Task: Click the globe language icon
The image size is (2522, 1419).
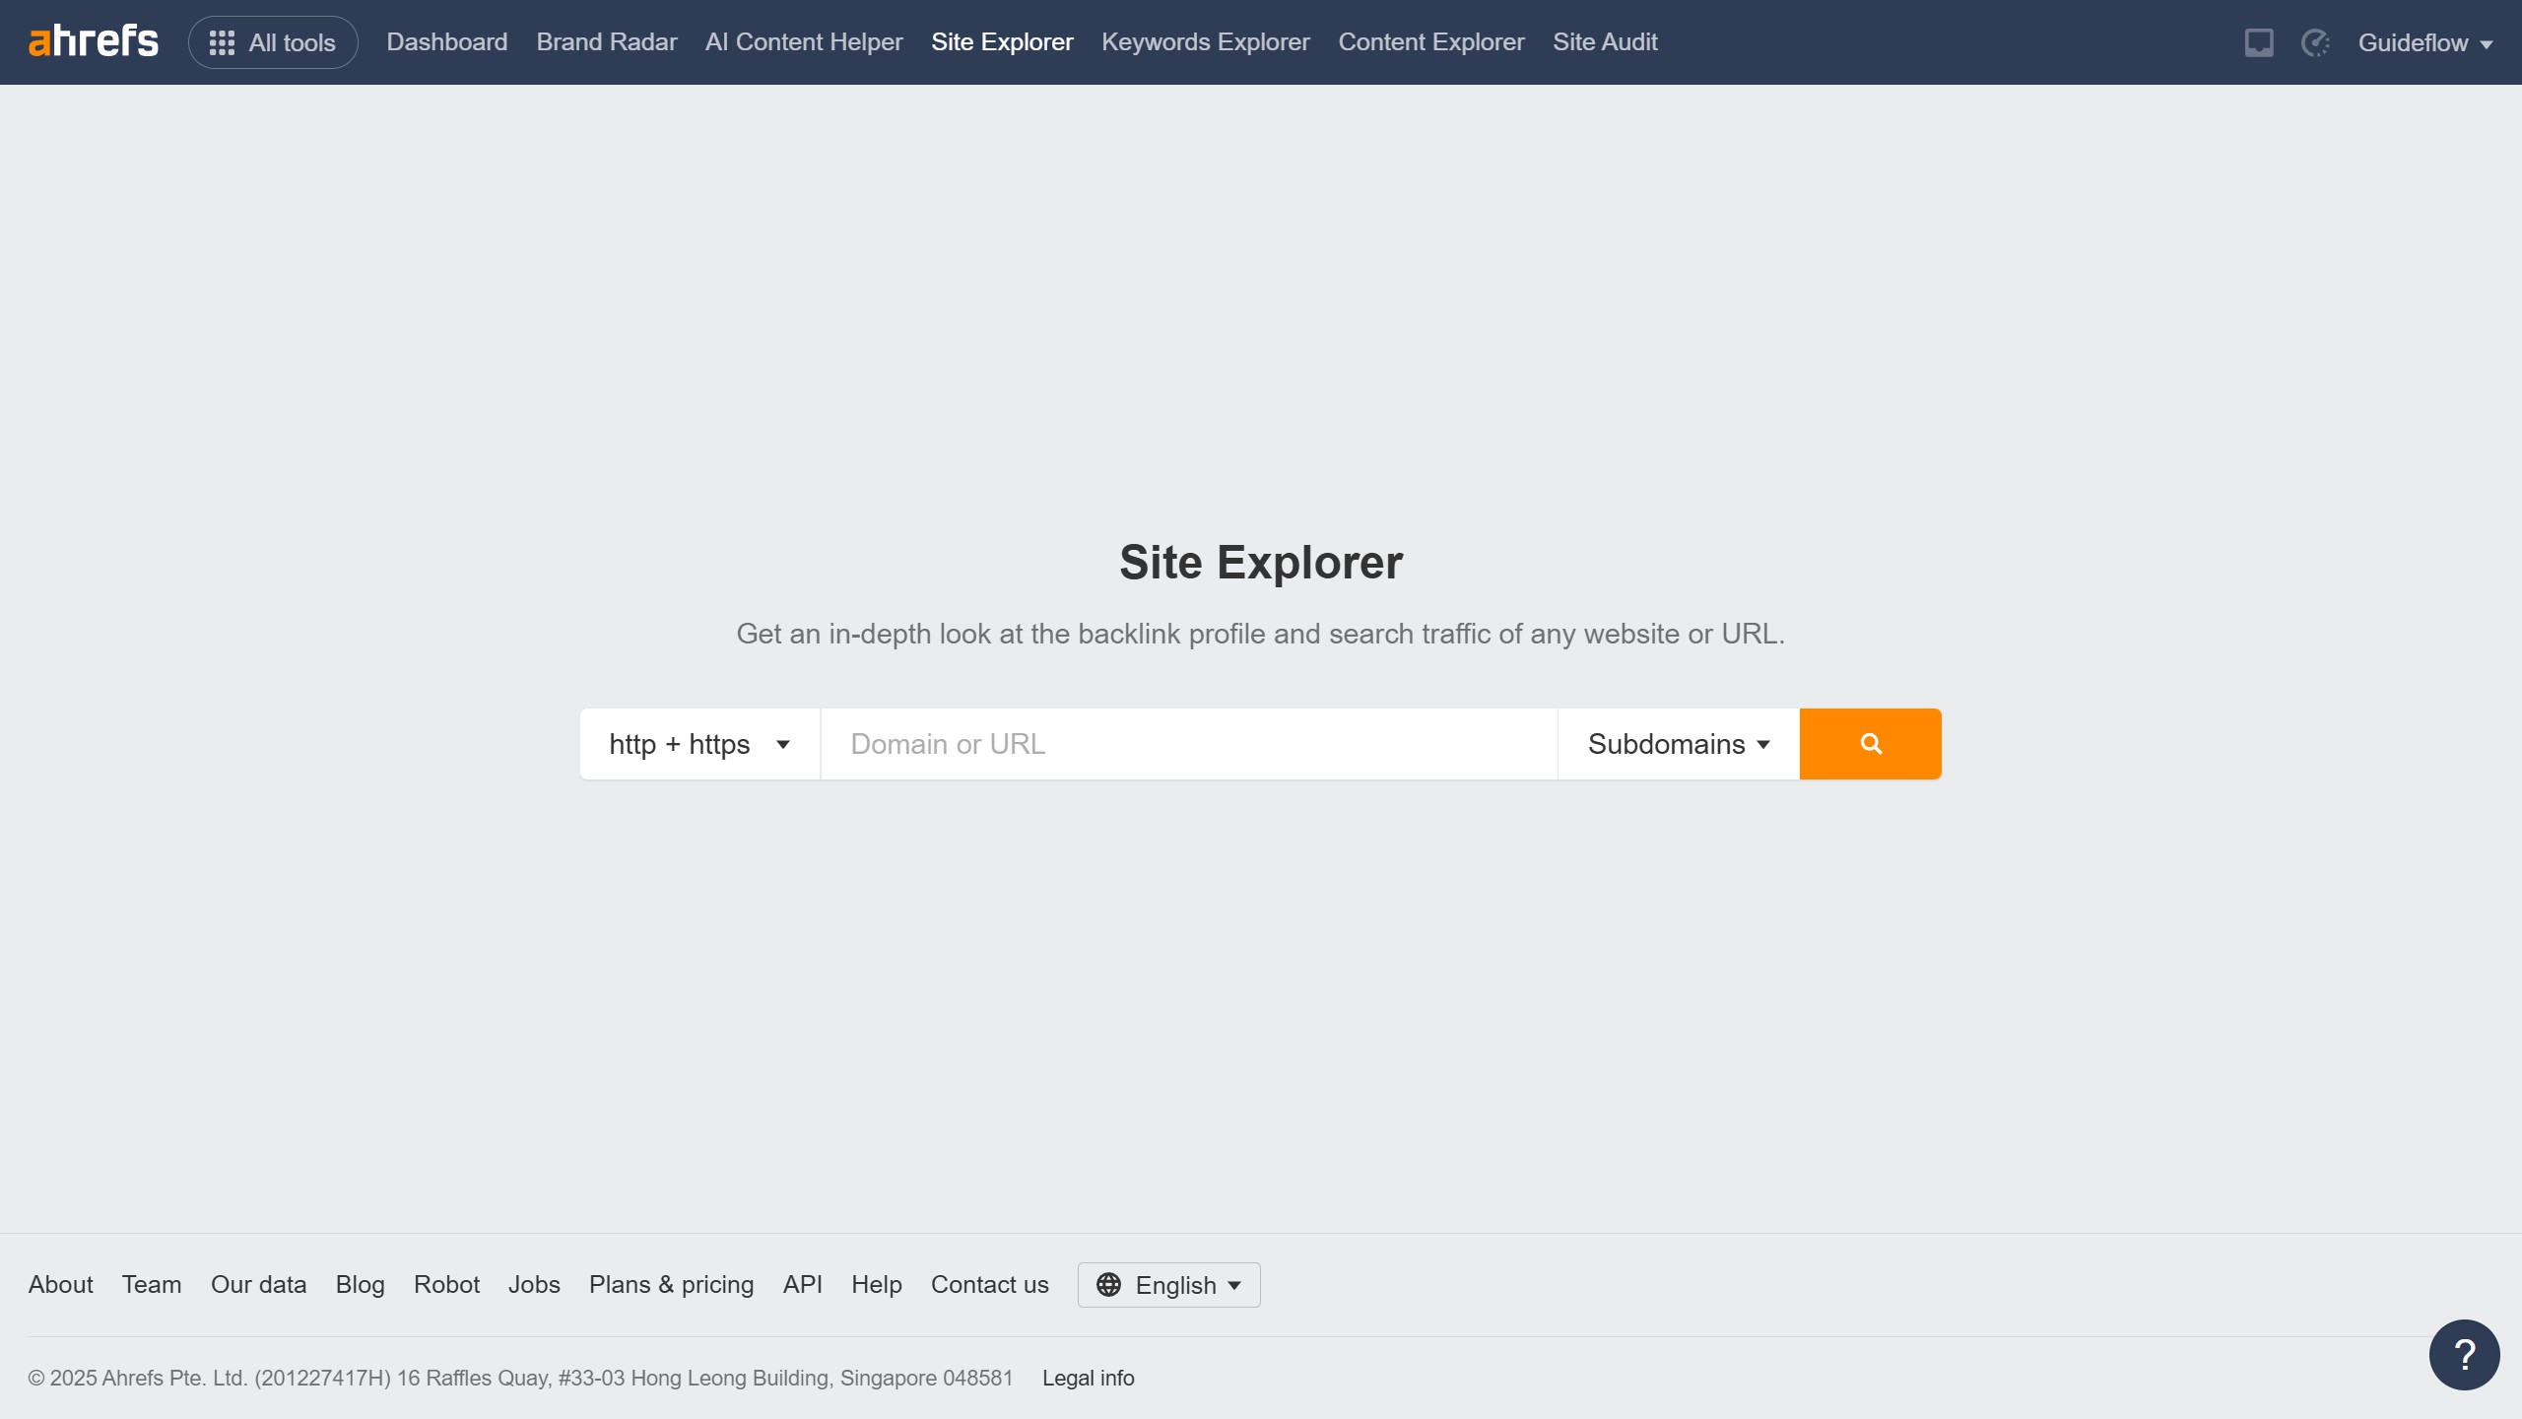Action: pyautogui.click(x=1108, y=1285)
